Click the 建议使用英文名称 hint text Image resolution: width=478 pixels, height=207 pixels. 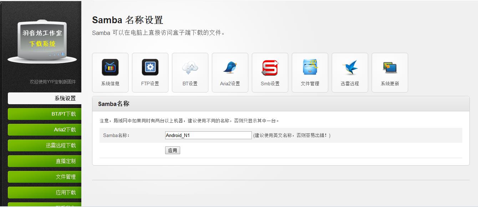click(x=292, y=136)
